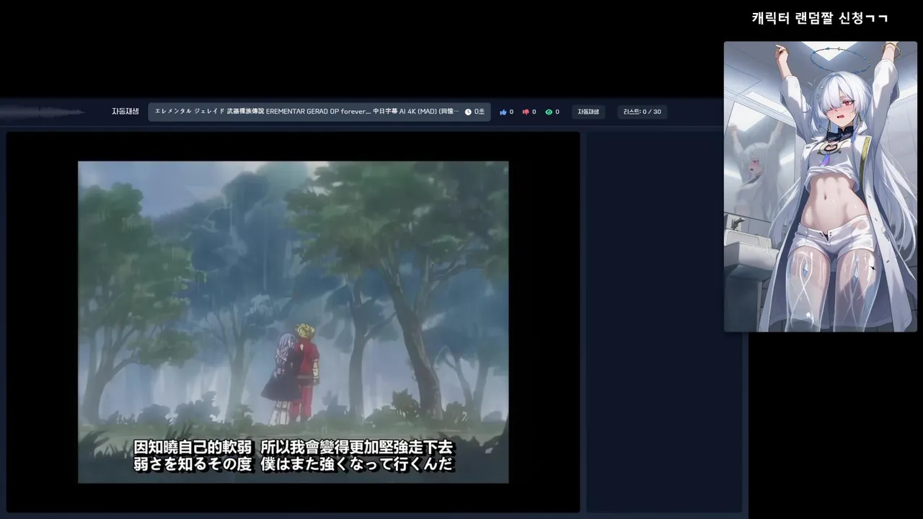Viewport: 923px width, 519px height.
Task: Click the clock timer icon showing 0초
Action: (x=468, y=112)
